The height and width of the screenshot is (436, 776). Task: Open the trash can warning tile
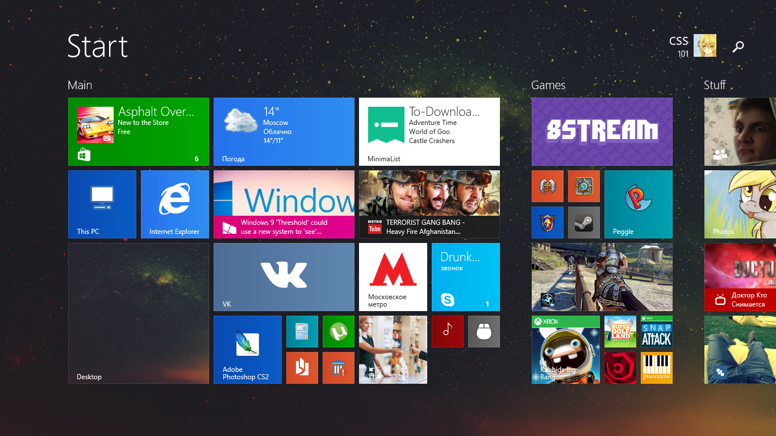coord(339,368)
